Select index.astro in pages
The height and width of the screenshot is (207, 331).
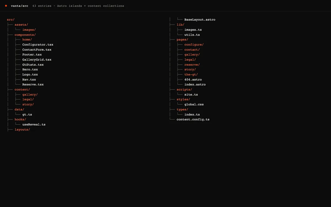195,84
